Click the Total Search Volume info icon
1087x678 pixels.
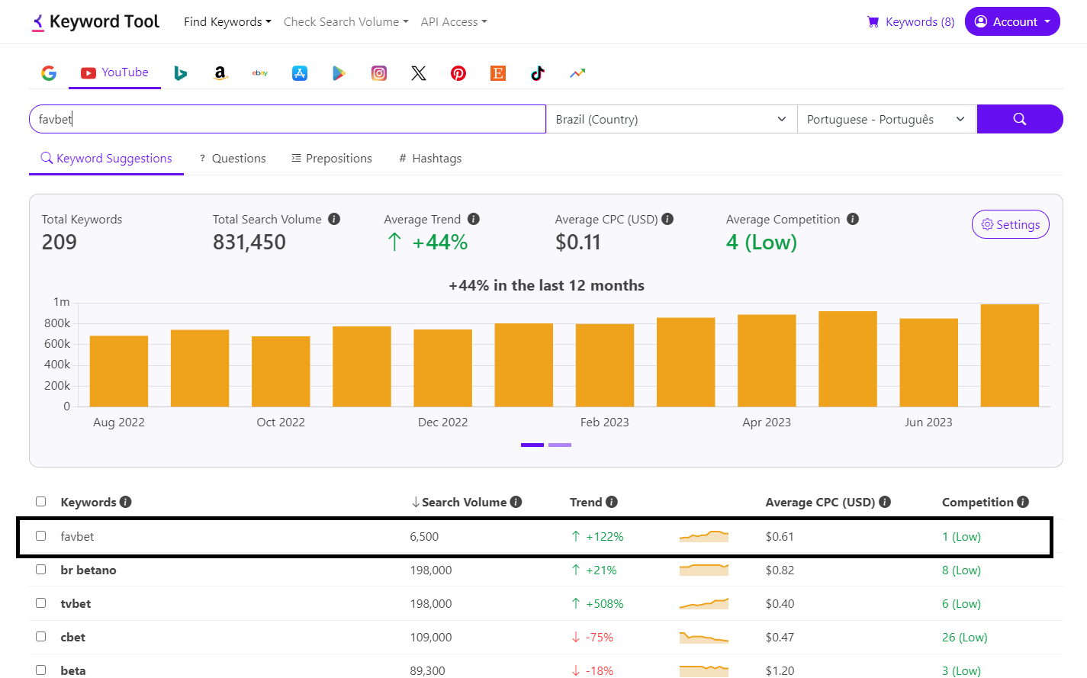point(334,219)
